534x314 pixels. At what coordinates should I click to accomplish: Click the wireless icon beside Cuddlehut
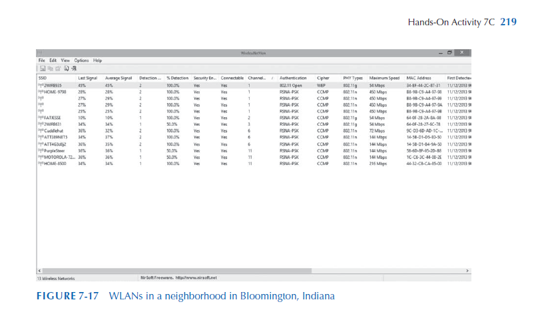(41, 130)
